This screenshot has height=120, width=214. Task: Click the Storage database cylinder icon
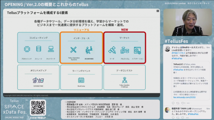pyautogui.click(x=39, y=49)
